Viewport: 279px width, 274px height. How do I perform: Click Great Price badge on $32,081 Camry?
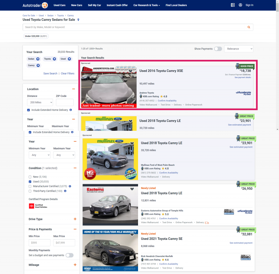(246, 230)
